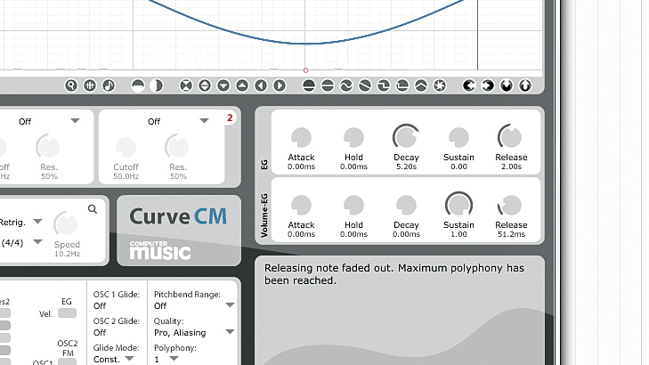The width and height of the screenshot is (649, 365).
Task: Click the EG Hold knob
Action: 353,137
